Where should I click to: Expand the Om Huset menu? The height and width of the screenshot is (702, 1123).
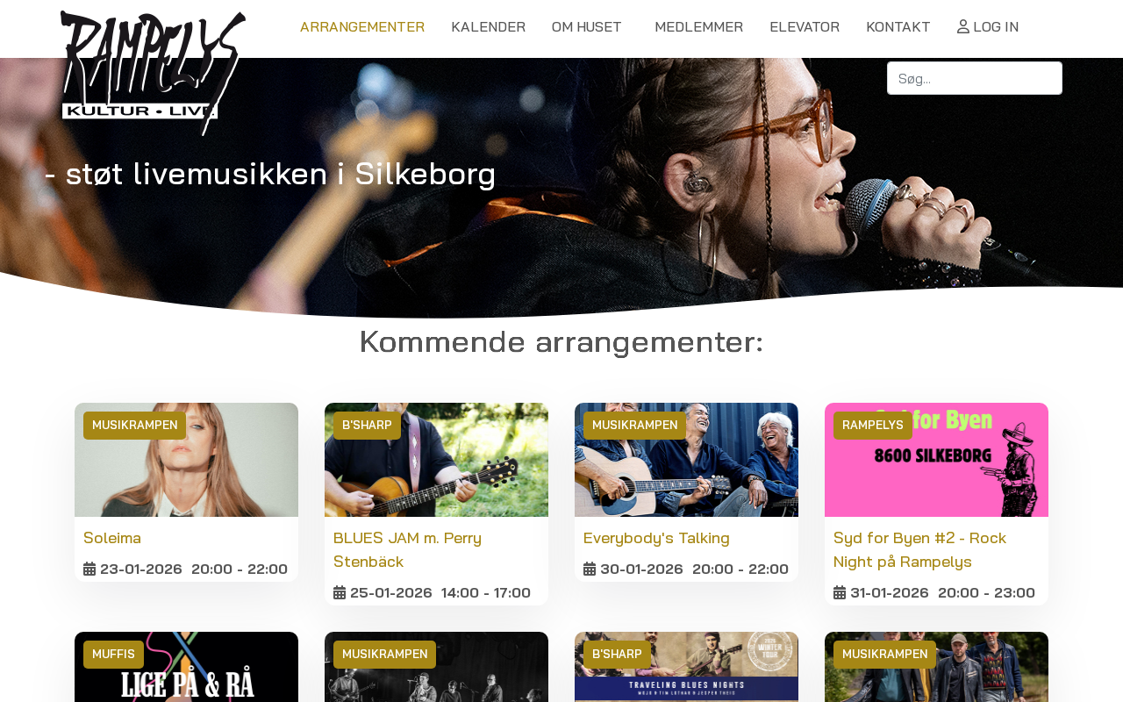[x=587, y=27]
